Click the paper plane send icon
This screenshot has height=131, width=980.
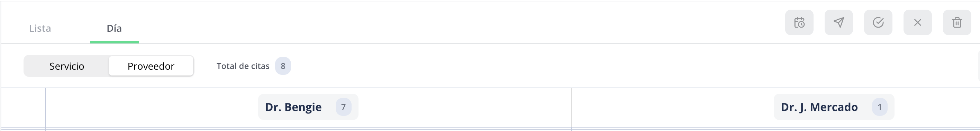[838, 23]
